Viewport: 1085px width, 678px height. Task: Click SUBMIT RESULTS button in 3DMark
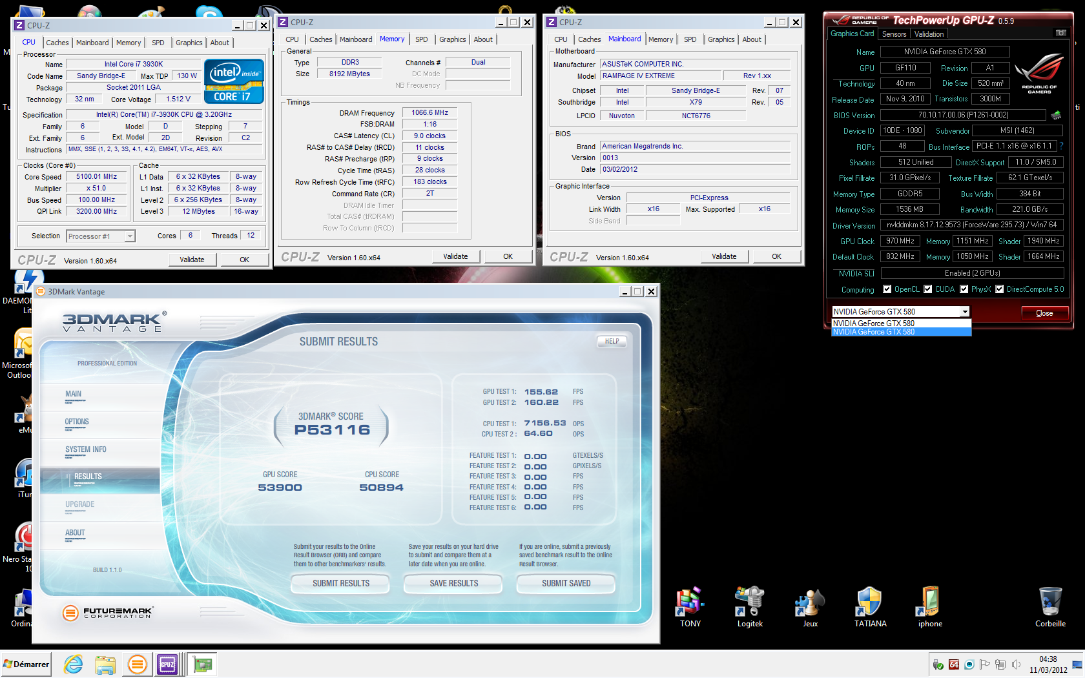pyautogui.click(x=341, y=584)
